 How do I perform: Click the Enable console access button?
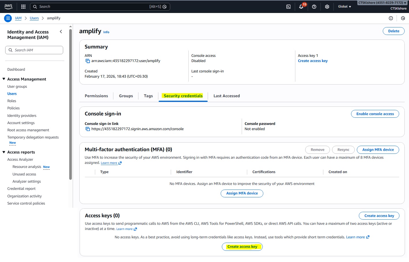[375, 114]
